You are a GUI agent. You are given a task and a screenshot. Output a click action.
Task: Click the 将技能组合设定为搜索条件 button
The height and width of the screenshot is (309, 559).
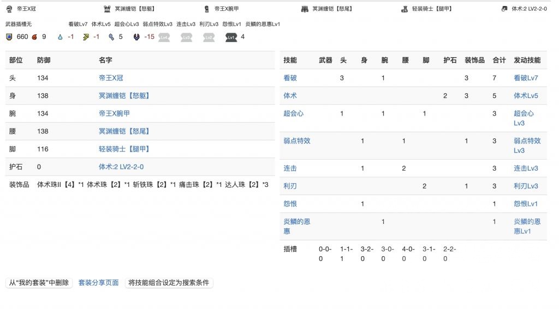[x=169, y=283]
